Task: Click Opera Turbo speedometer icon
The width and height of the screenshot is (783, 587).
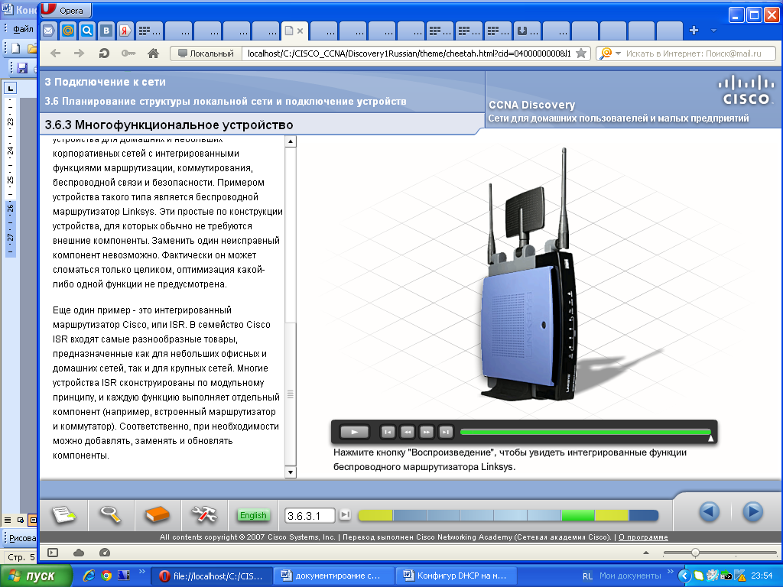Action: coord(104,553)
